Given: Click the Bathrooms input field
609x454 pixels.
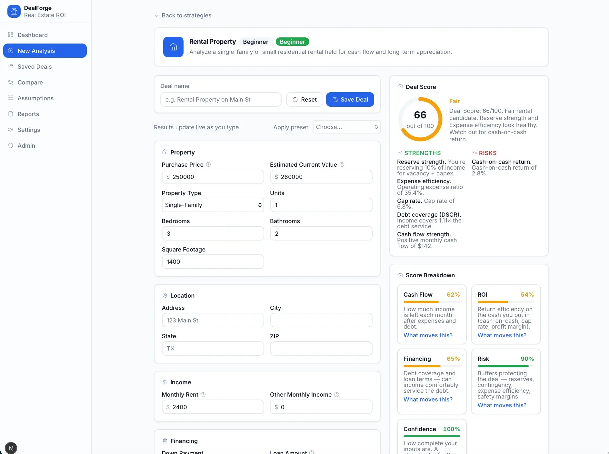Looking at the screenshot, I should pos(321,233).
